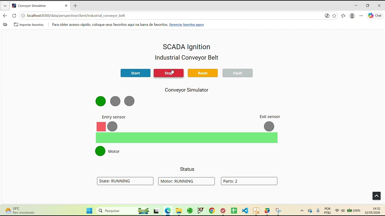Open the weather widget showing 33°C
The image size is (385, 216).
[20, 211]
